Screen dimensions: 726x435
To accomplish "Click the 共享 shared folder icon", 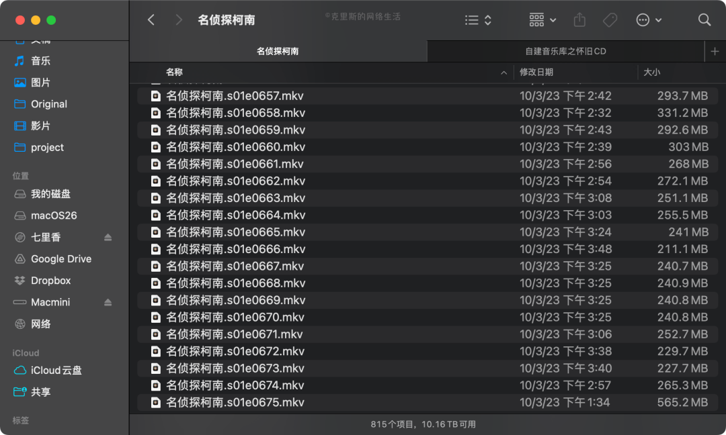I will pyautogui.click(x=20, y=392).
